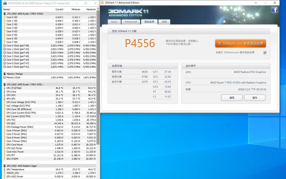
Task: Click the GPU ASIC Power row icon
Action: click(x=4, y=177)
